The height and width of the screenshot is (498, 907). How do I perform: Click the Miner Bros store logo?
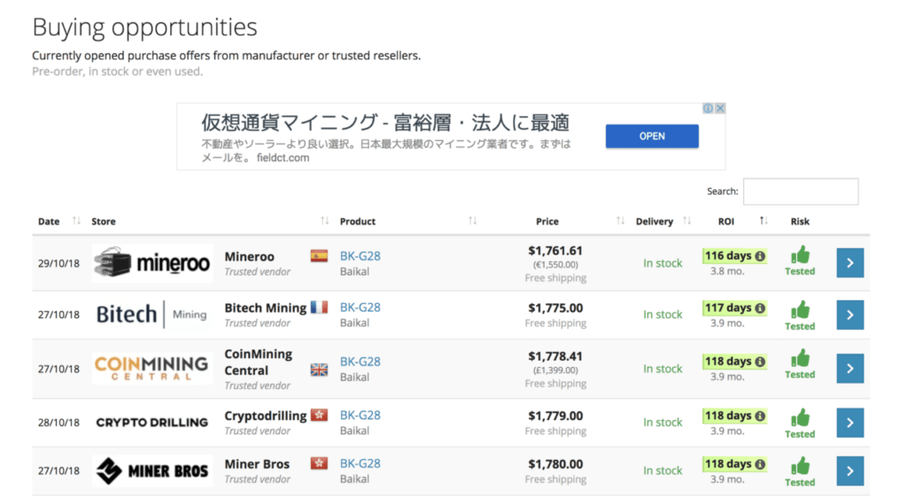coord(152,471)
